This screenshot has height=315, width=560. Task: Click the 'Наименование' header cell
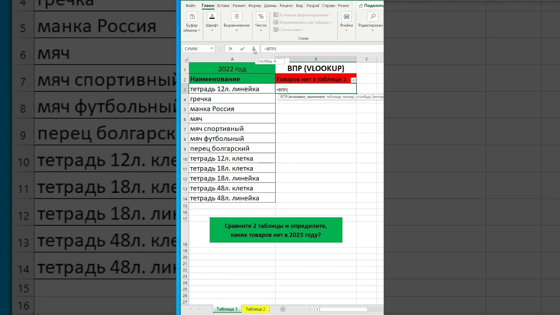pyautogui.click(x=232, y=79)
